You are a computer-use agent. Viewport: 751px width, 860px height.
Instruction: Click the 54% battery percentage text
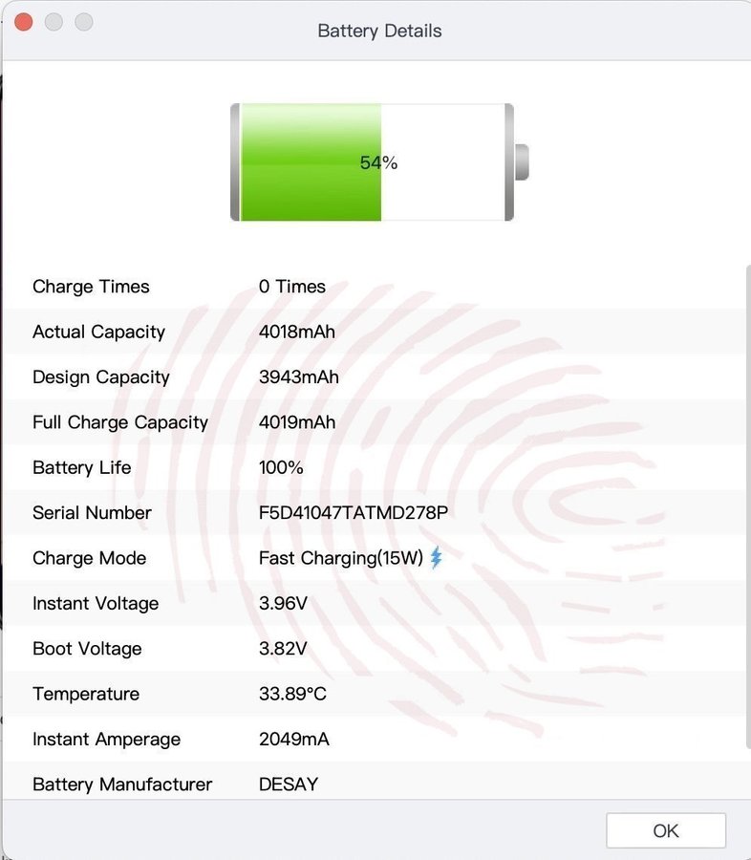coord(378,162)
